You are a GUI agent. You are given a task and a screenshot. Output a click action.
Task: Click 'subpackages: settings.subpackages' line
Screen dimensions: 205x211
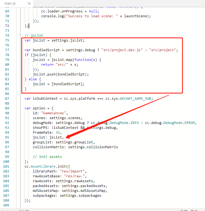67,196
